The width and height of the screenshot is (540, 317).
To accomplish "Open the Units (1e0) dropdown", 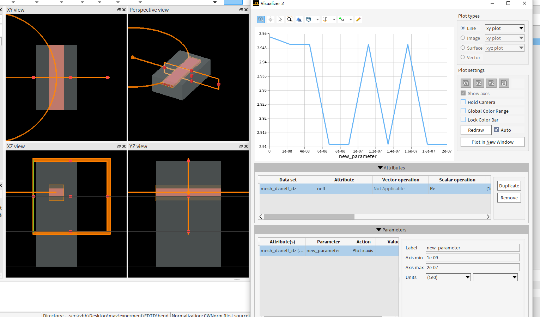I will 448,277.
